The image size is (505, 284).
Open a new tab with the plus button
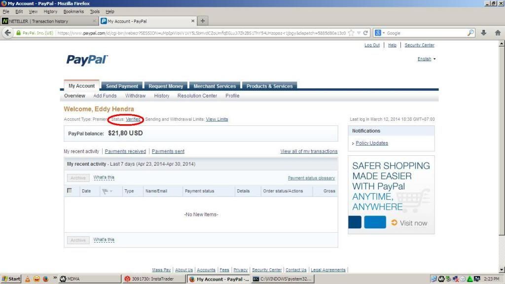tap(203, 21)
